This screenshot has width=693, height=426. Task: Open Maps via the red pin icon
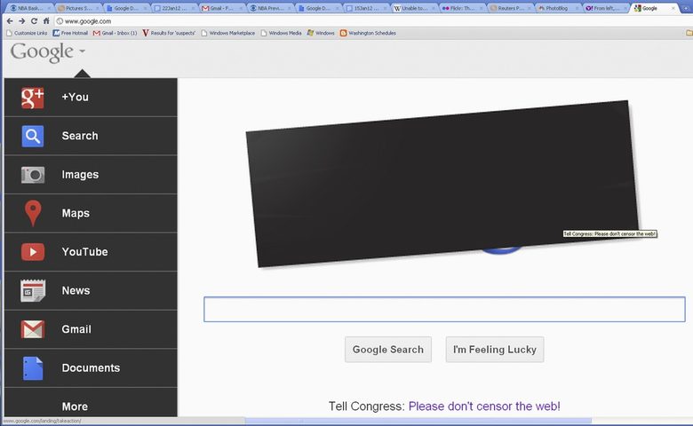[33, 213]
